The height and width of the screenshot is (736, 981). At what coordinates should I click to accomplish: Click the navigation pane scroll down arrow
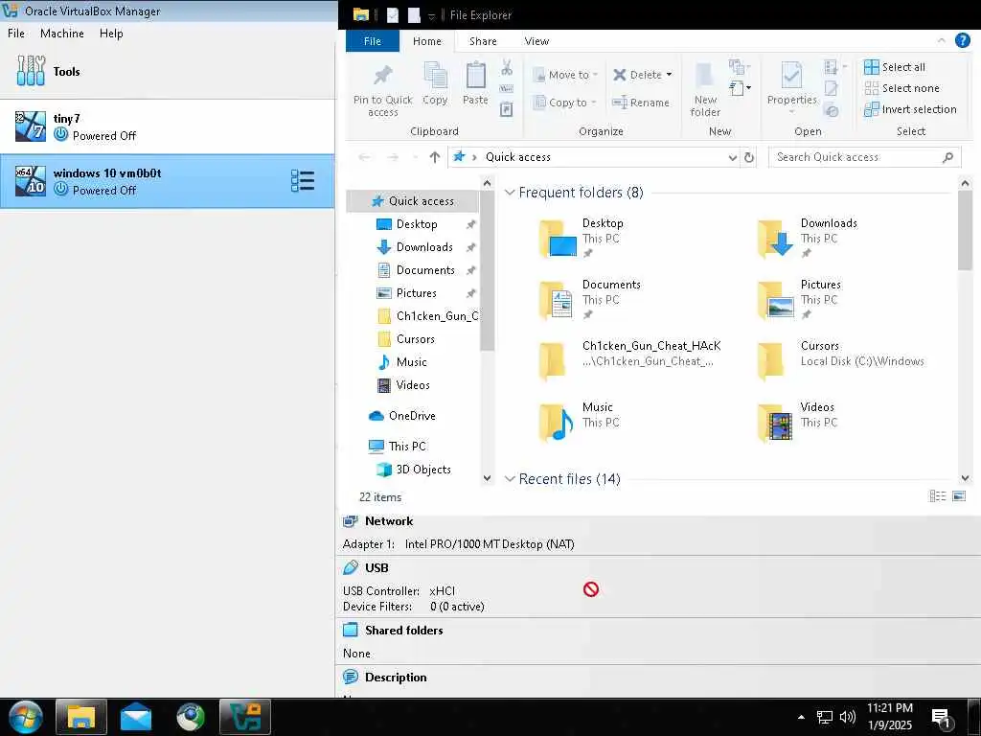487,478
